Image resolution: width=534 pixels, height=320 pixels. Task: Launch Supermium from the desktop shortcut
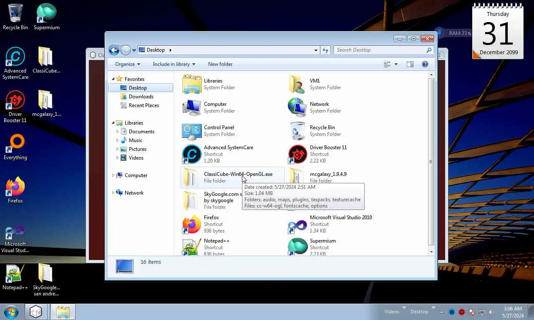point(46,17)
